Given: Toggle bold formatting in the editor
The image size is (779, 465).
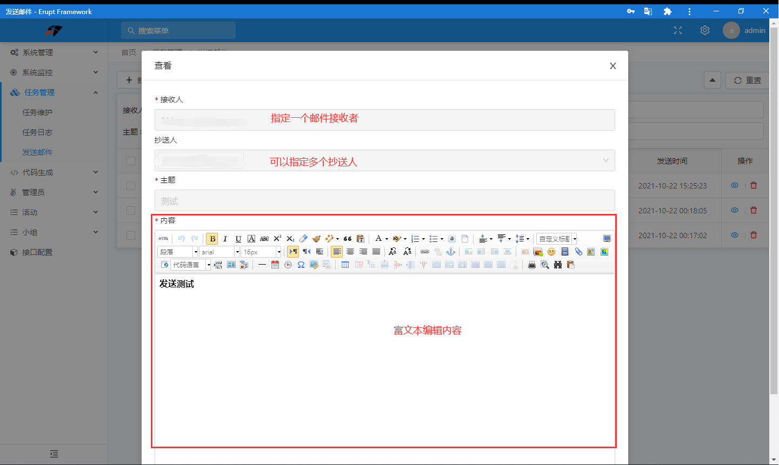Looking at the screenshot, I should pos(212,239).
